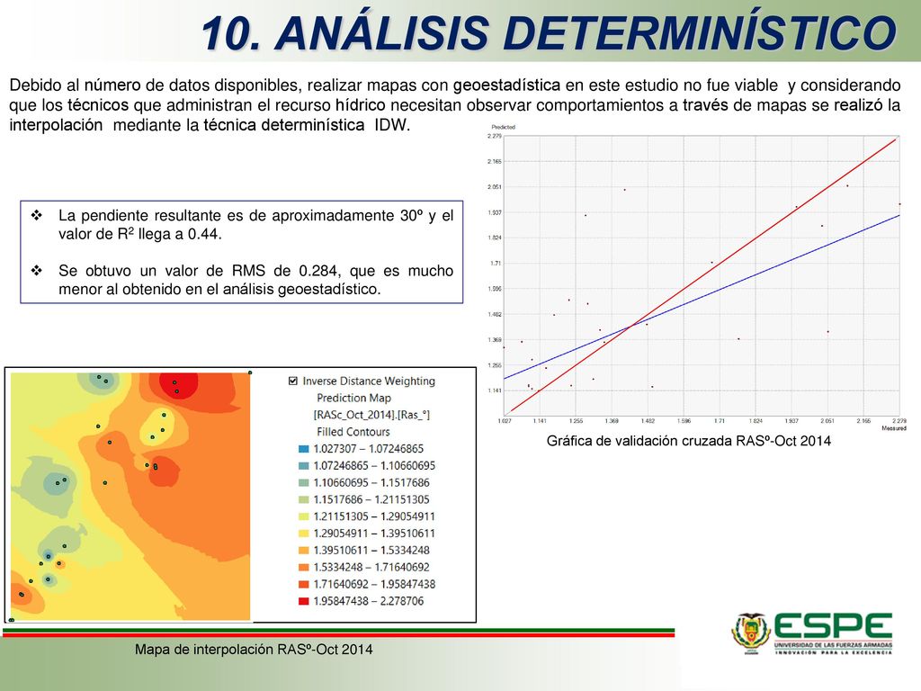Click the 1.39510611 – 1.5334248 orange swatch
This screenshot has height=691, width=921.
click(x=304, y=551)
